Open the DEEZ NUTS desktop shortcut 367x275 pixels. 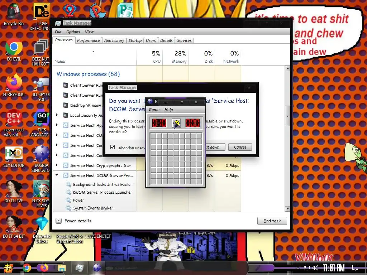[x=41, y=52]
